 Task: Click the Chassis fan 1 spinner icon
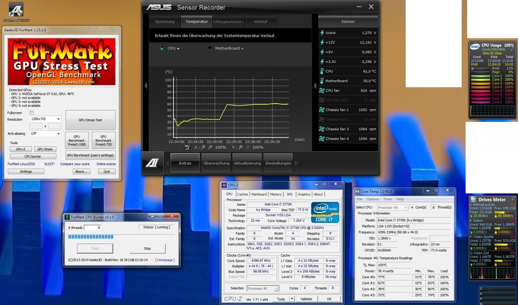tap(322, 110)
